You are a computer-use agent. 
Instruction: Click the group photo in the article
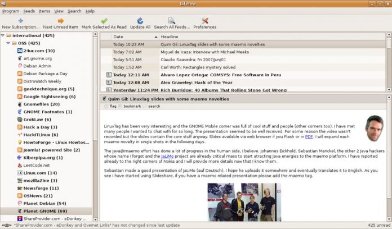click(x=244, y=202)
